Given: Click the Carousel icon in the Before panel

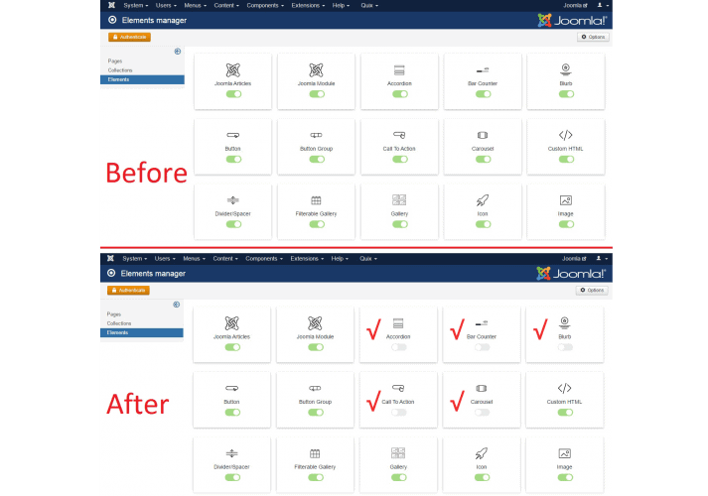Looking at the screenshot, I should coord(483,135).
